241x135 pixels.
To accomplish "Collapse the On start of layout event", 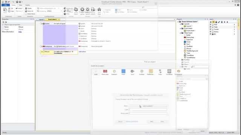I will coord(42,24).
